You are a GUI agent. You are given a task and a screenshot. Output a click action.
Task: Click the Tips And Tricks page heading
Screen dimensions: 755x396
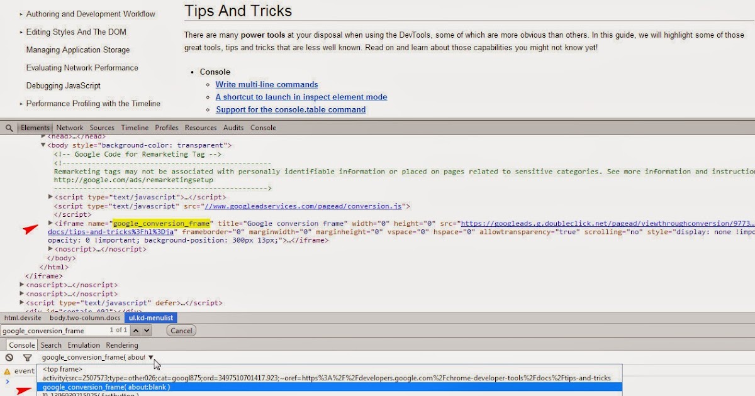click(238, 11)
